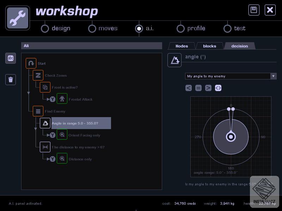Select the Distance only node icon
Screen dimensions: 282x211
[x=62, y=158]
